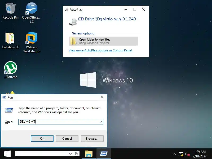
Task: Close the Run dialog
Action: click(102, 97)
